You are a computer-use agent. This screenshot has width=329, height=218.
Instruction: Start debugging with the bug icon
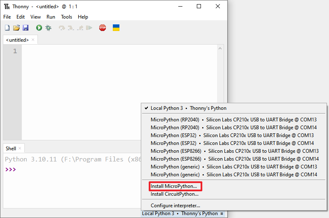coord(48,28)
